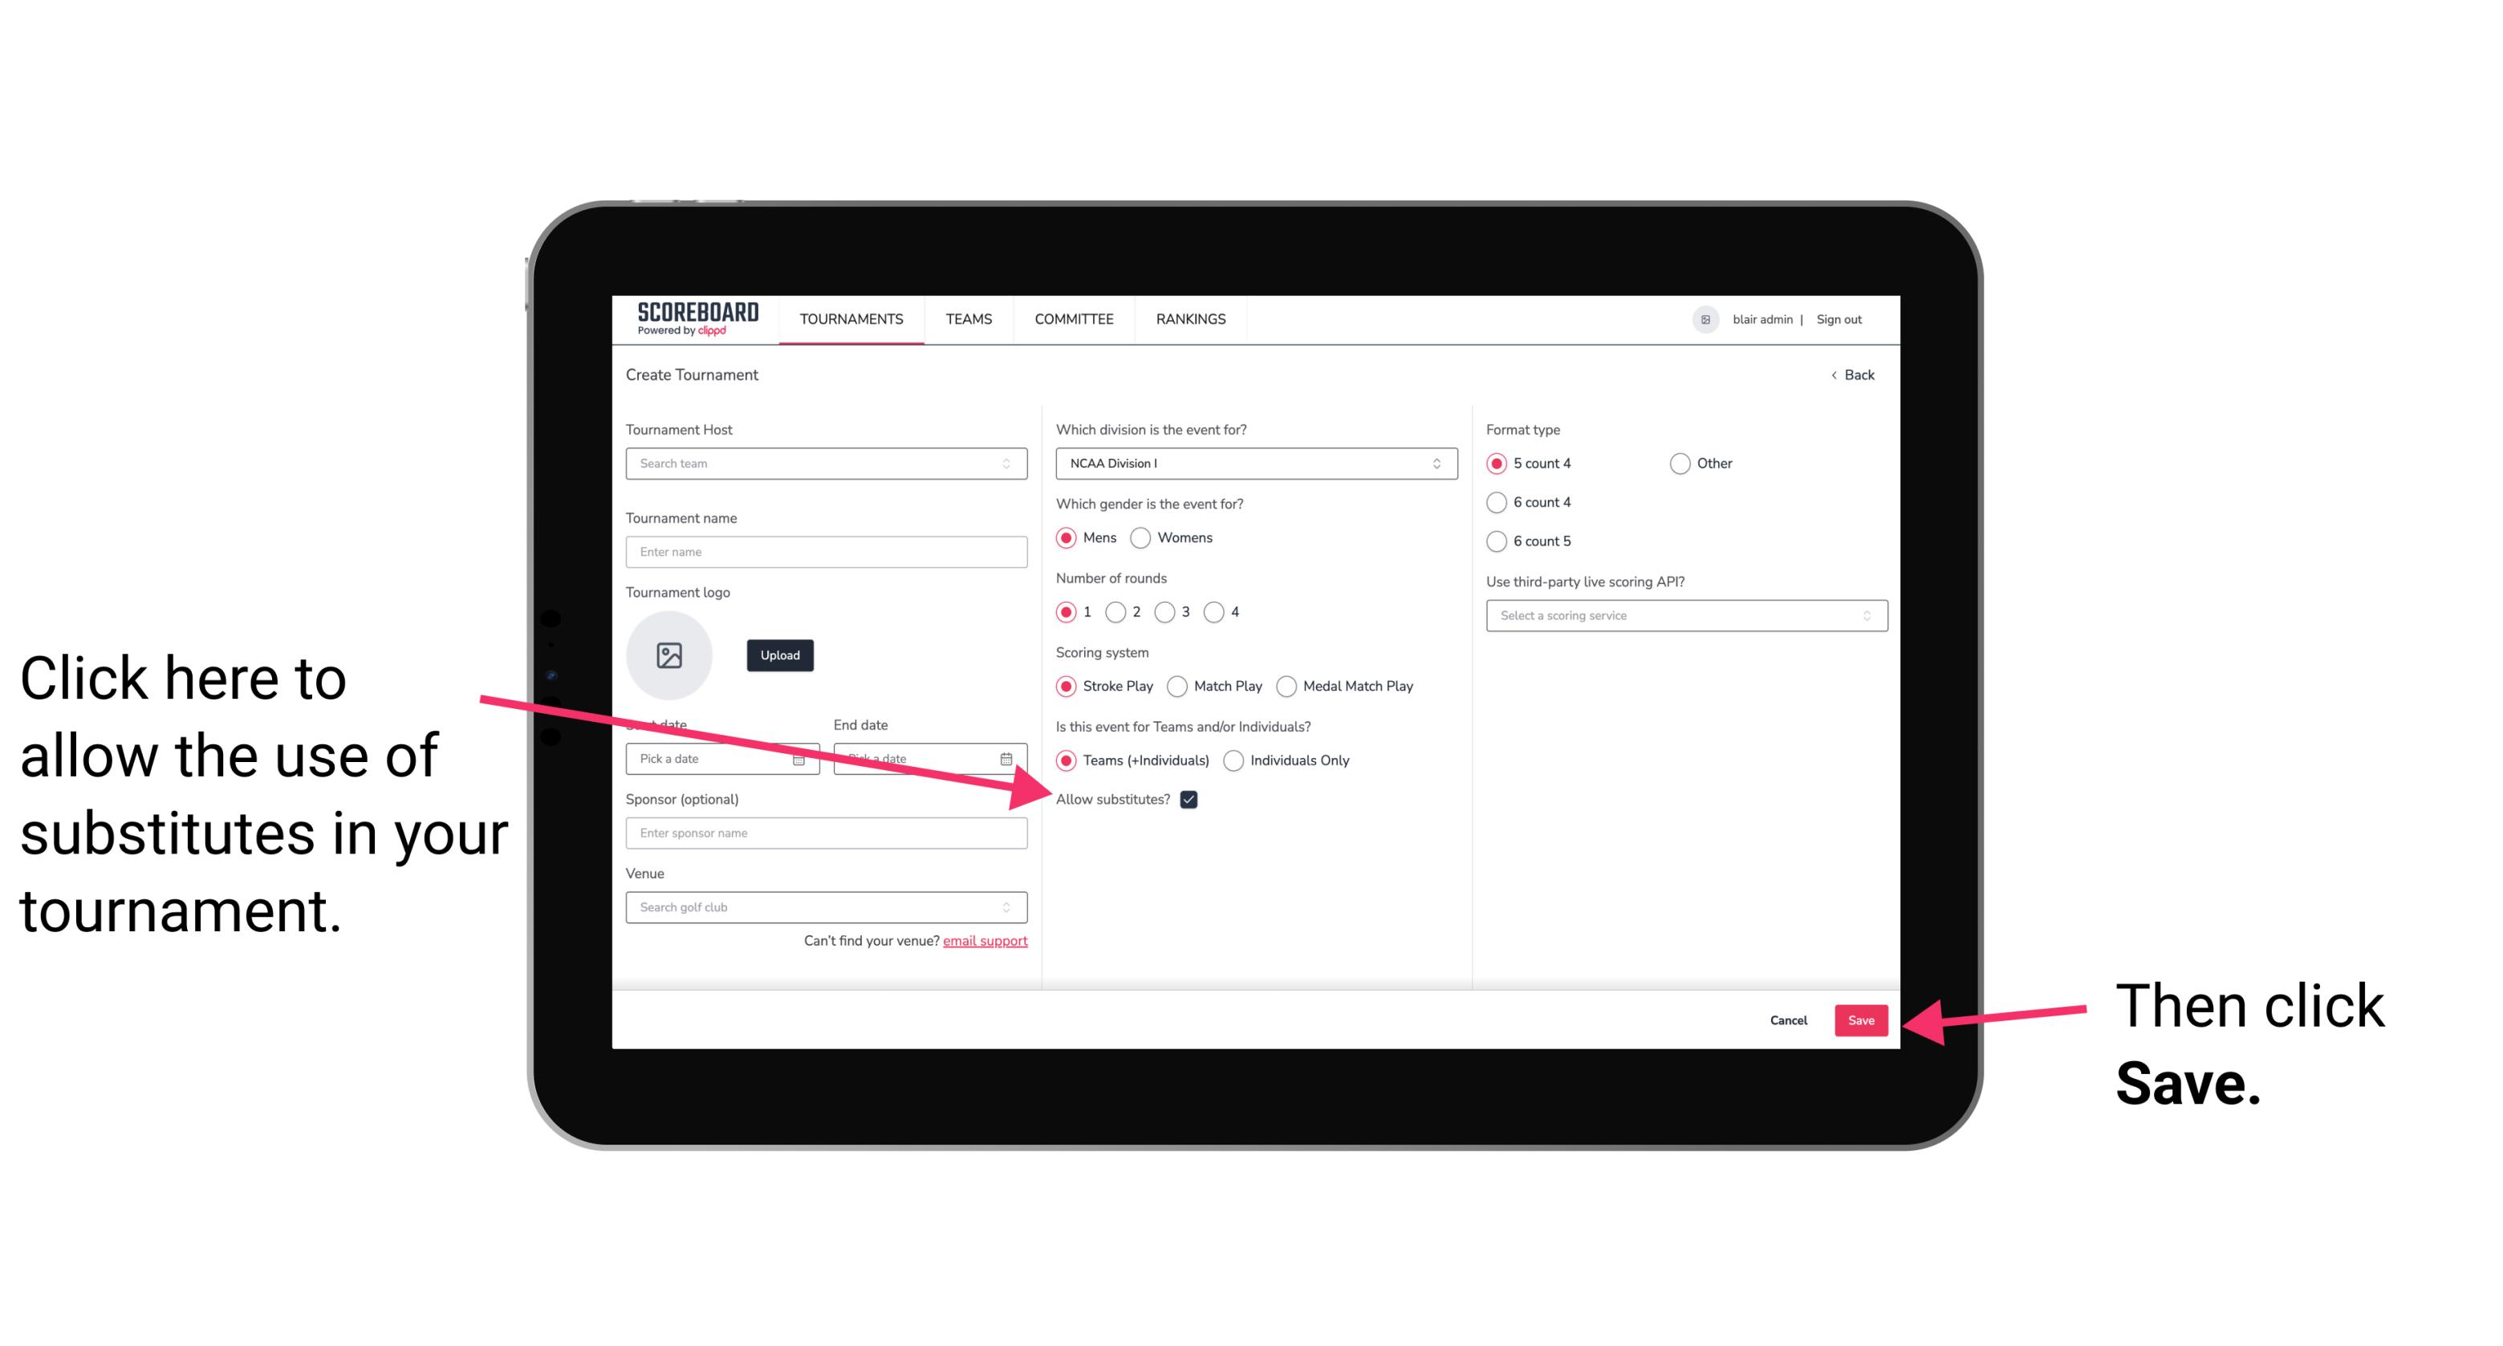Select the Individuals Only radio button
The image size is (2503, 1346).
(1233, 761)
